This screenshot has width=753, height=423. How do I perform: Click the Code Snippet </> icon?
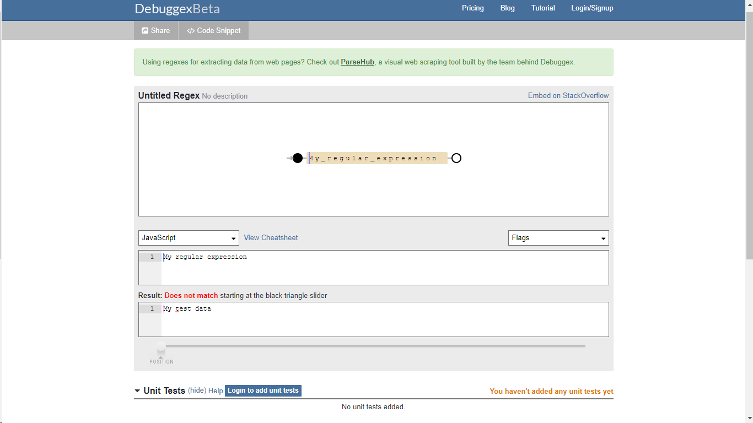pos(191,30)
